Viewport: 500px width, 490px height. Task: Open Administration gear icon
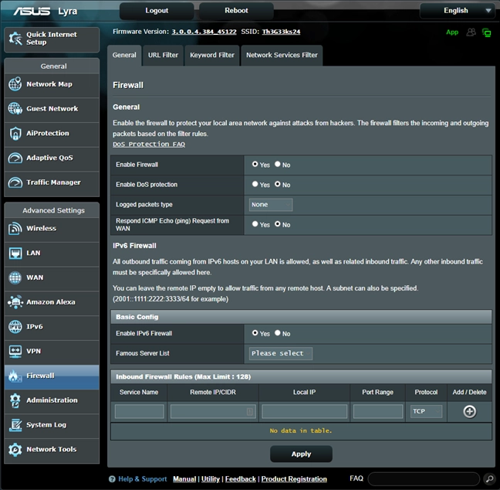(x=15, y=400)
